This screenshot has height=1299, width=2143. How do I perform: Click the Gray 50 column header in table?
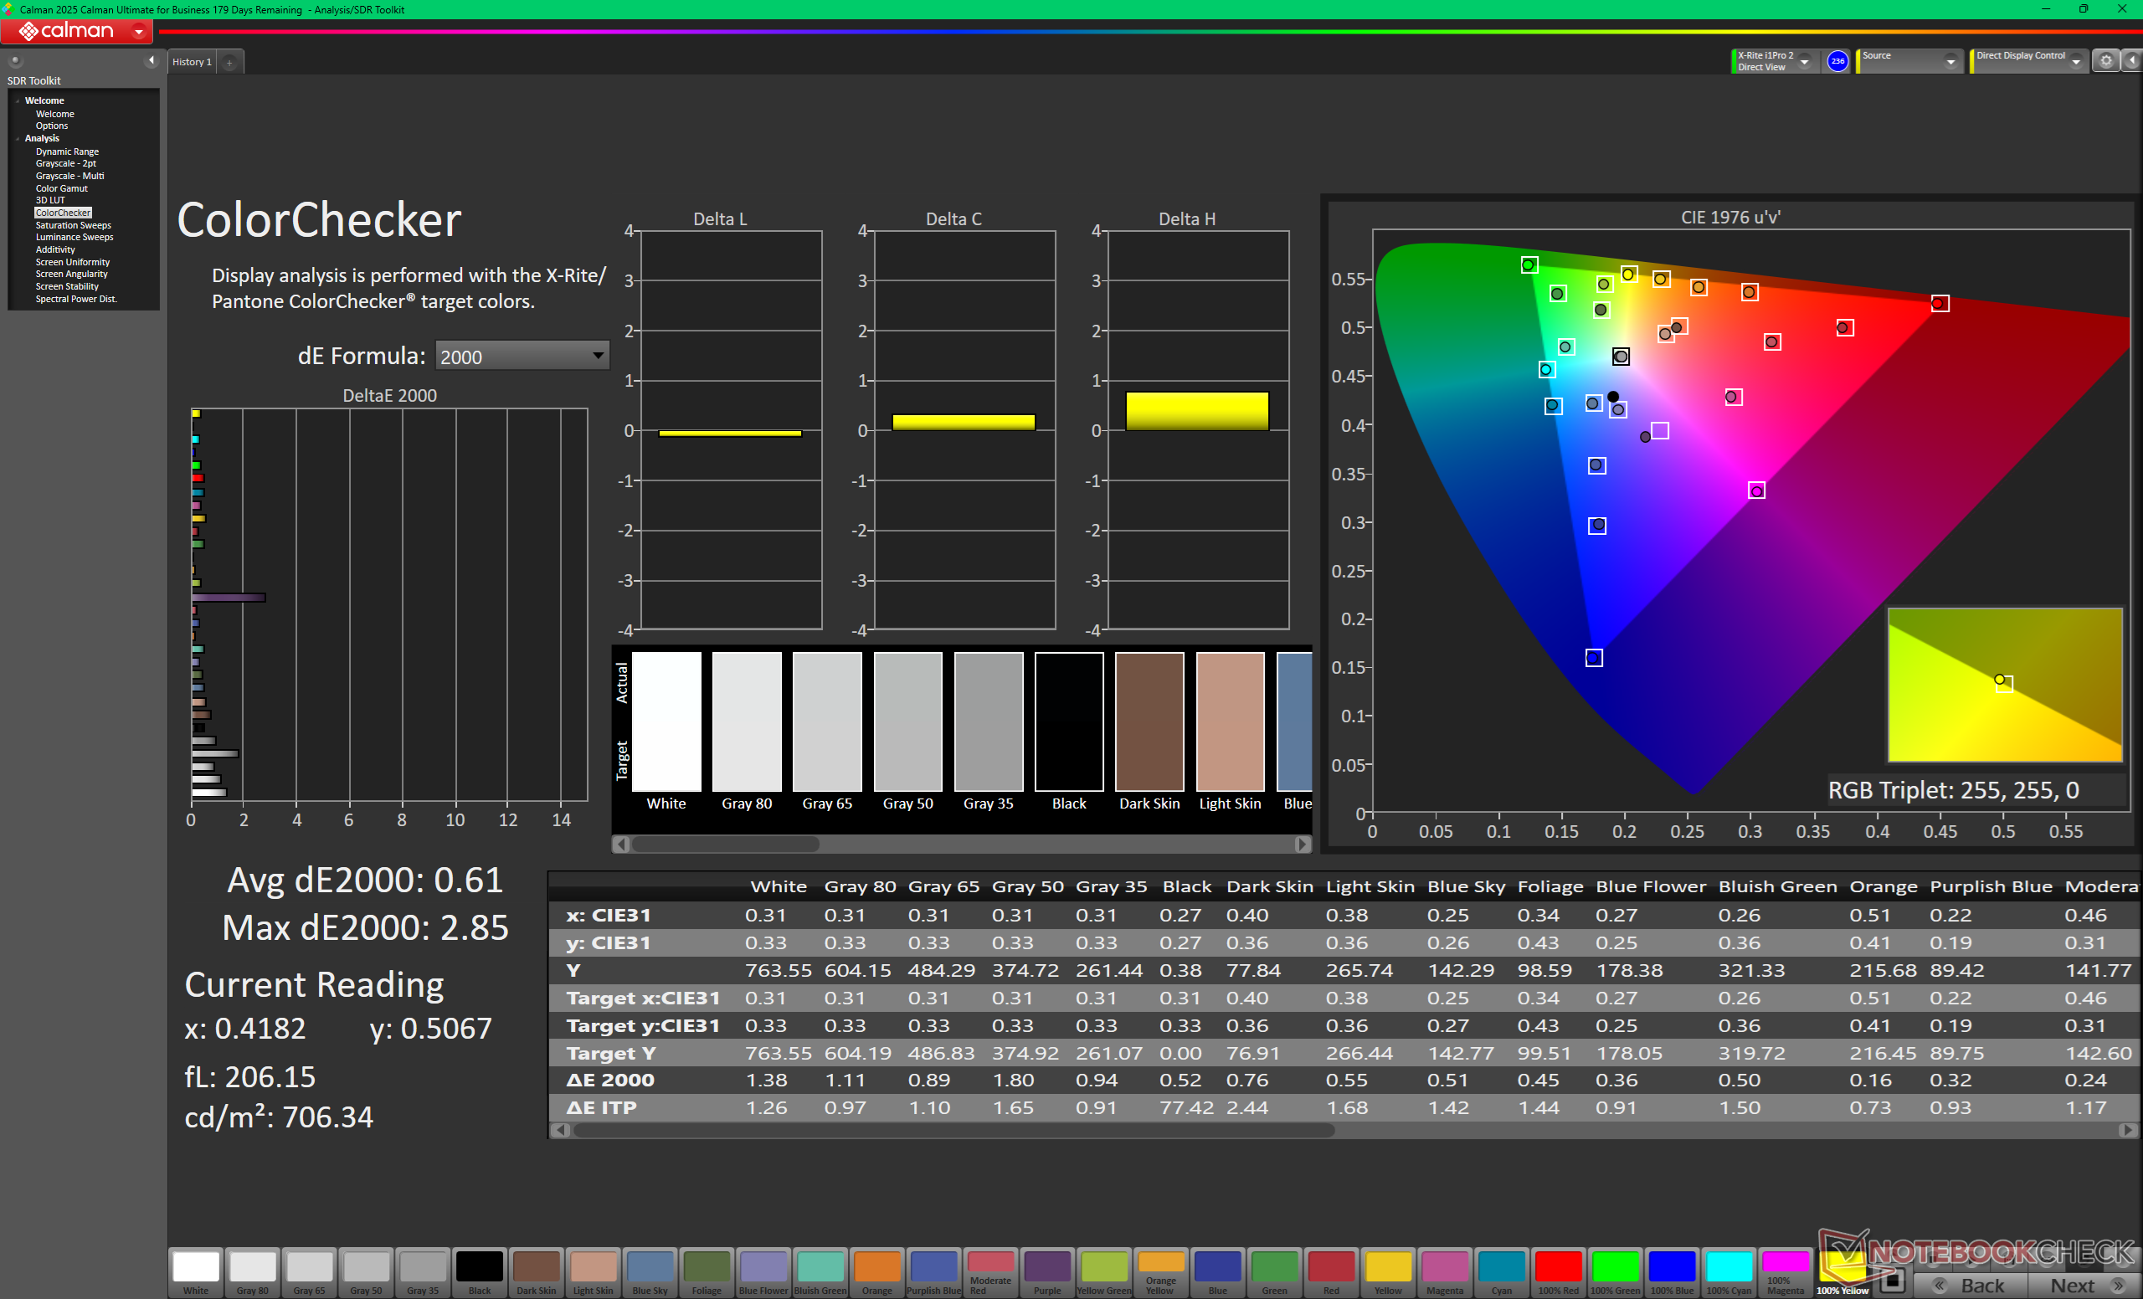tap(1027, 886)
